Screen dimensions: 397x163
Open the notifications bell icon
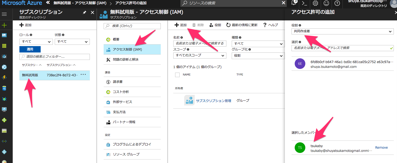(x=294, y=3)
